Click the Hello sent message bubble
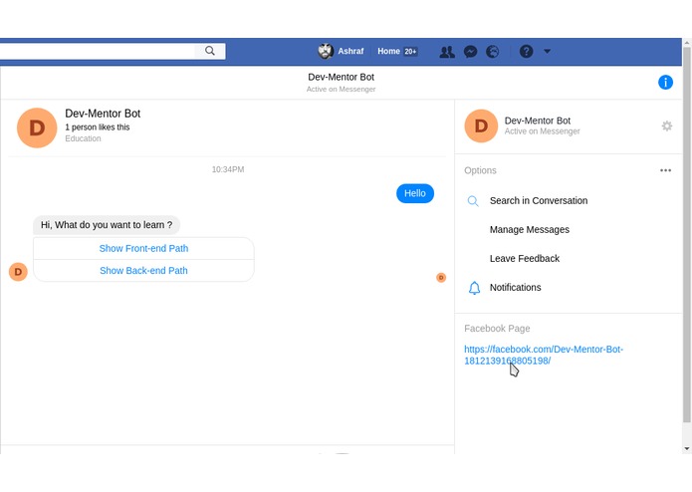 (x=415, y=193)
